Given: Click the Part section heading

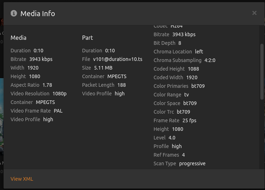Looking at the screenshot, I should 88,38.
